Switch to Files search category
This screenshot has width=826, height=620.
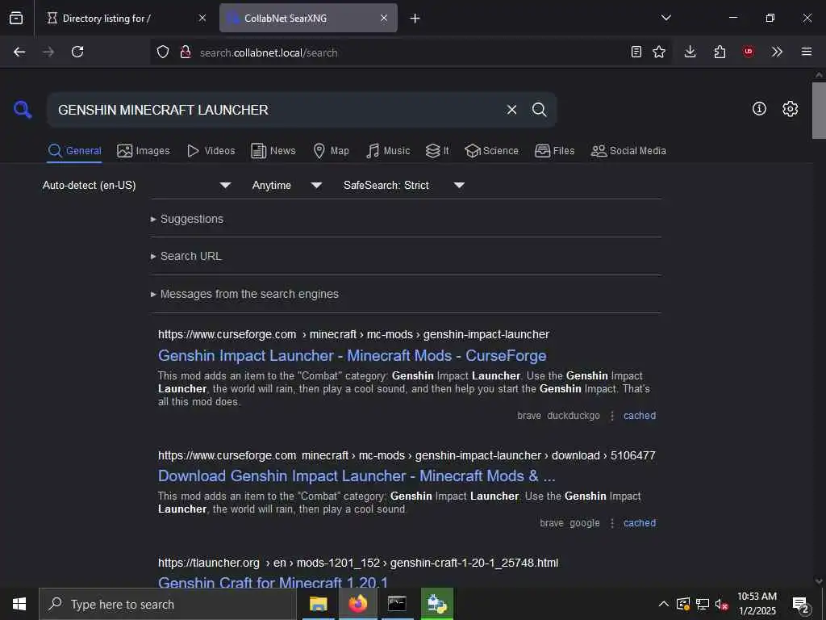(555, 151)
